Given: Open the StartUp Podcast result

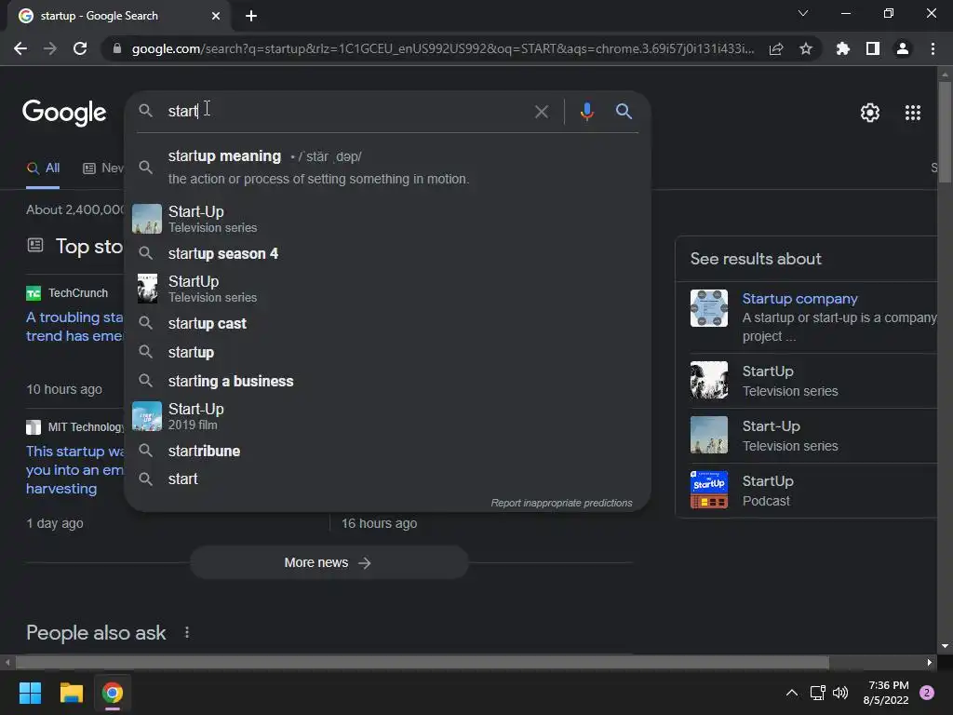Looking at the screenshot, I should click(812, 490).
